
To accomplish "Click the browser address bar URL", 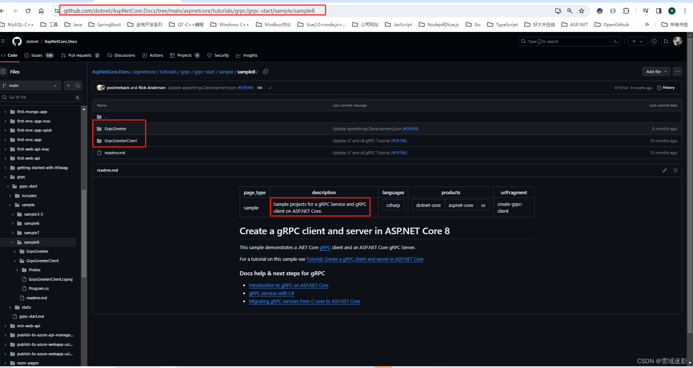I will (x=189, y=11).
